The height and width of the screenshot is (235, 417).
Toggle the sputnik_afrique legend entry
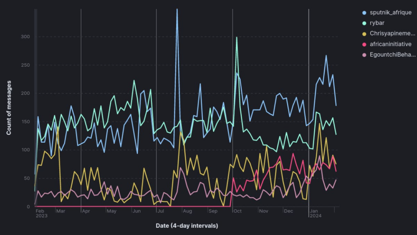[387, 12]
